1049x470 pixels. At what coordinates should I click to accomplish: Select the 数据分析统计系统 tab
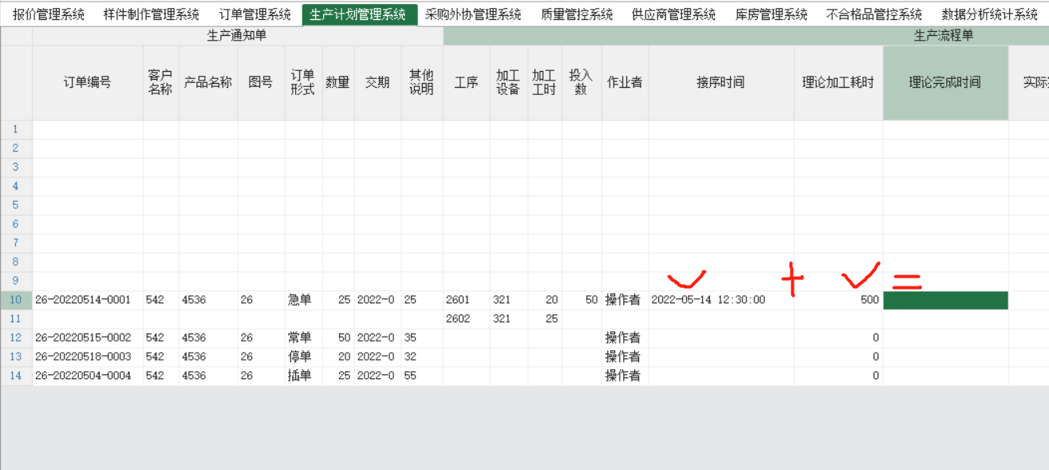click(x=989, y=14)
